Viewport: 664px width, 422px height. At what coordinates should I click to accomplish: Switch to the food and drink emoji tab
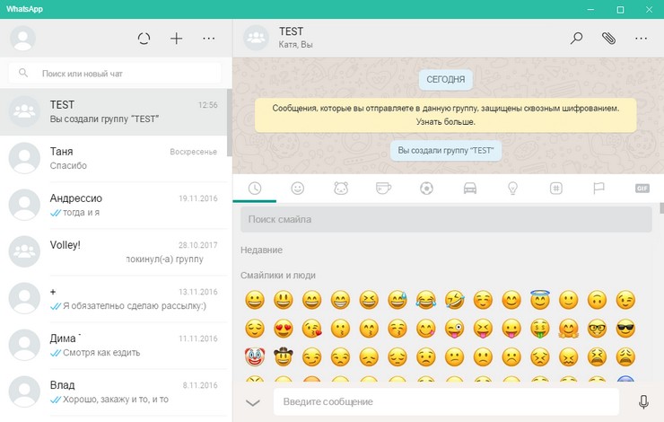click(x=383, y=189)
